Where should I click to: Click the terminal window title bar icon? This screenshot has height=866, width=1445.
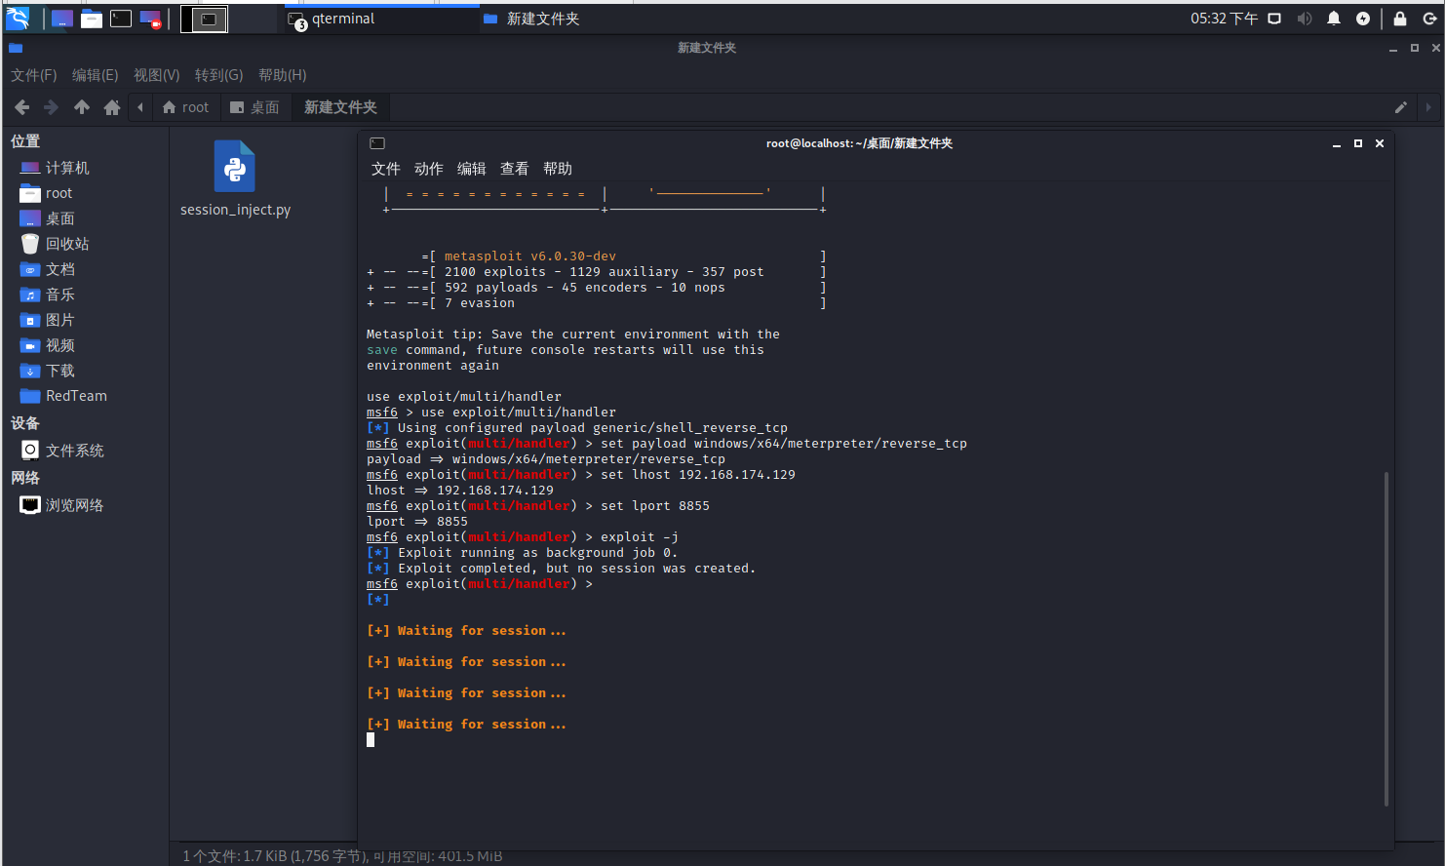click(x=377, y=143)
